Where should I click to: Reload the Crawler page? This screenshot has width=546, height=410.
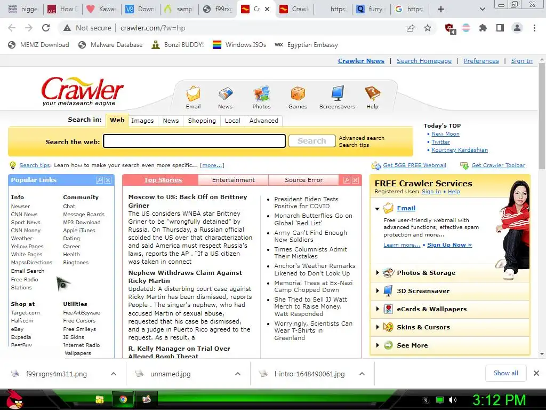click(46, 28)
